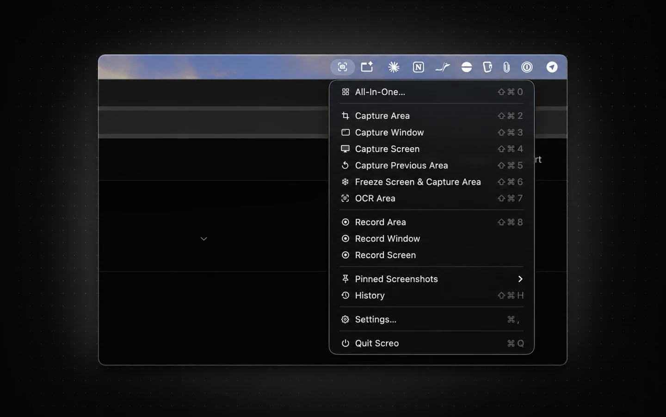Open History from the Screeo menu
The height and width of the screenshot is (417, 666).
(432, 295)
